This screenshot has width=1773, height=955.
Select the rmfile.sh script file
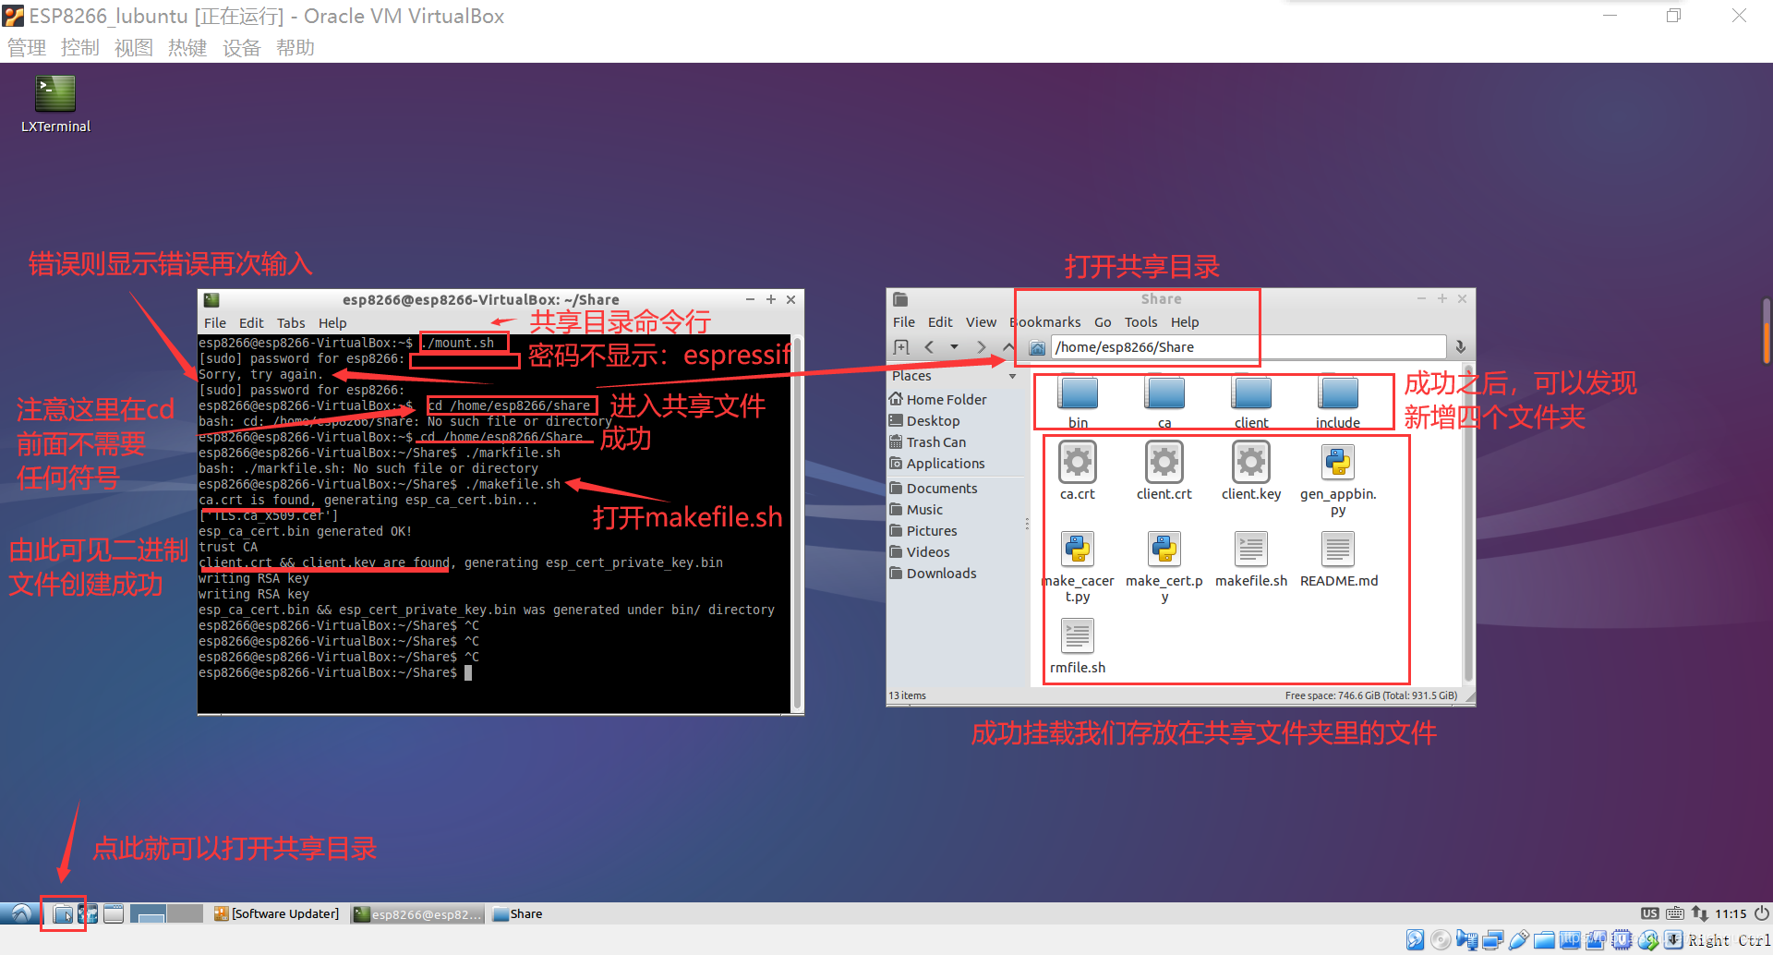tap(1078, 635)
